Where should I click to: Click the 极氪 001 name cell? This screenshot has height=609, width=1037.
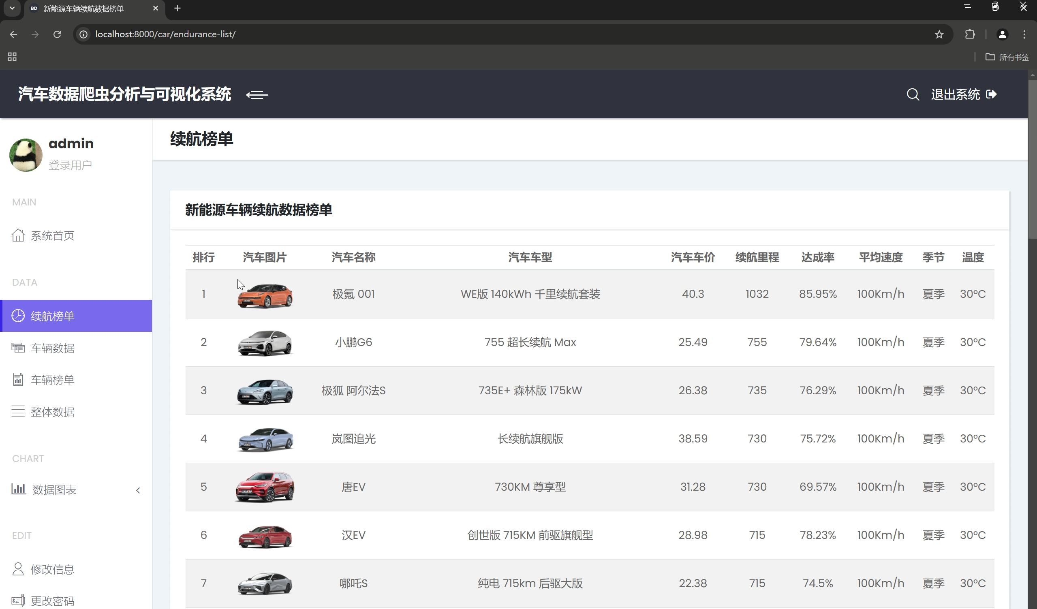click(x=353, y=294)
